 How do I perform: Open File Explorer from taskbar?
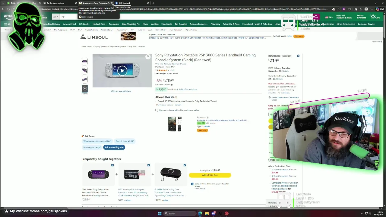[x=207, y=213]
